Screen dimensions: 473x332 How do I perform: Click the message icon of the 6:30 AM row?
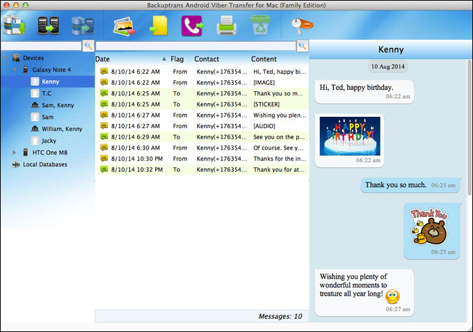click(x=104, y=148)
